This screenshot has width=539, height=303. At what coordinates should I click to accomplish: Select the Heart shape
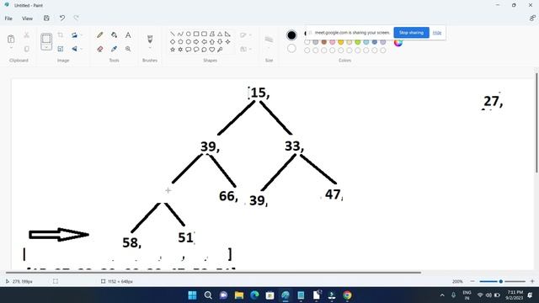point(211,50)
